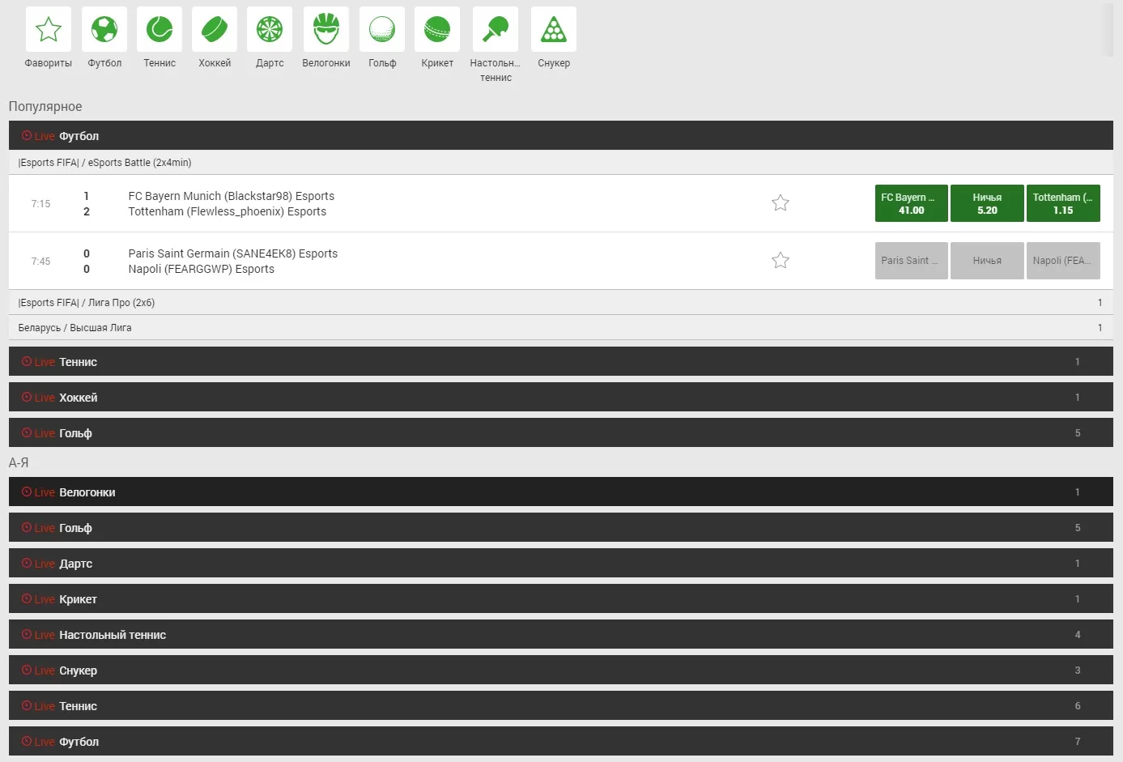This screenshot has width=1123, height=762.
Task: Expand the Esports FIFA Лига Про row
Action: (560, 303)
